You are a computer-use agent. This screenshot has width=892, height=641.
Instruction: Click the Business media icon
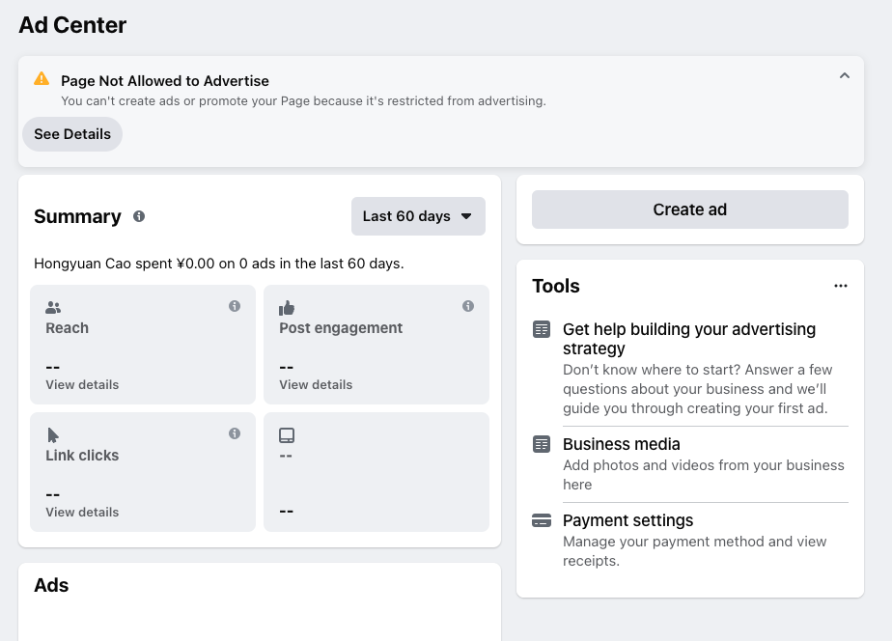click(x=541, y=443)
